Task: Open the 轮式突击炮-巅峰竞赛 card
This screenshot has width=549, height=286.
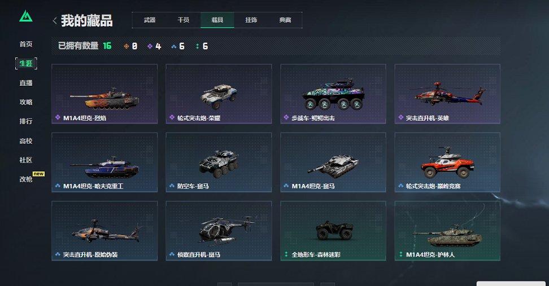Action: click(x=447, y=162)
